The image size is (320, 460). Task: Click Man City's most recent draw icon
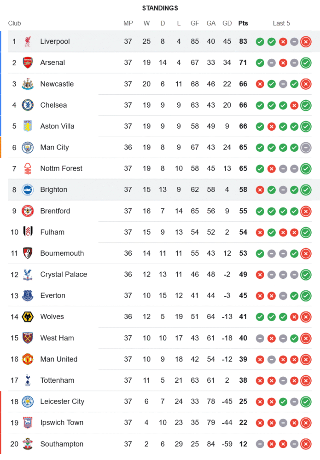pyautogui.click(x=306, y=148)
